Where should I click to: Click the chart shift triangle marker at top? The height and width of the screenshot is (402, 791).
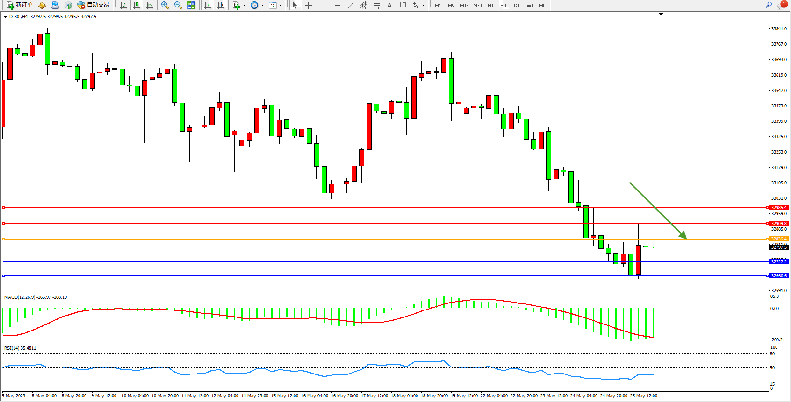click(x=661, y=14)
